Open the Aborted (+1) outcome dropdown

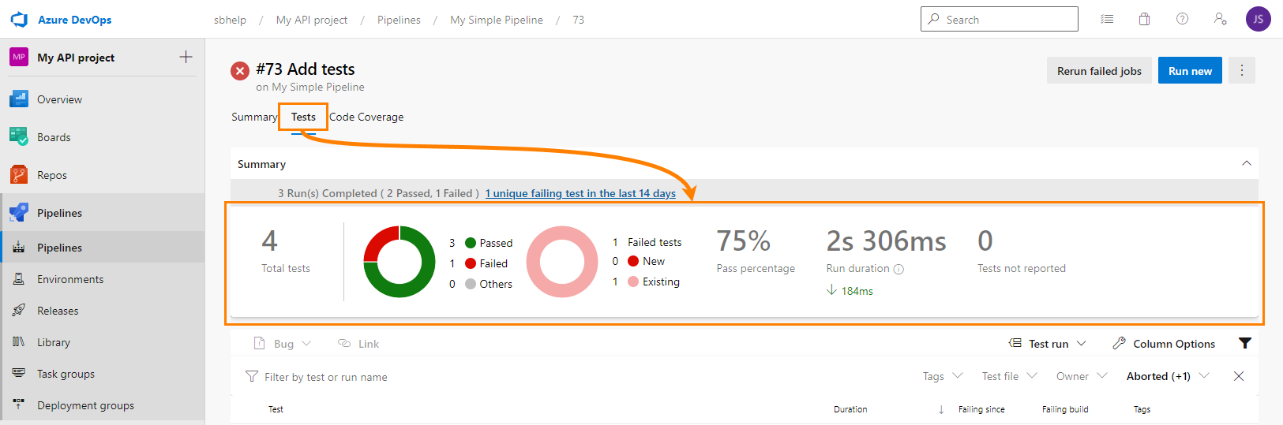1168,376
